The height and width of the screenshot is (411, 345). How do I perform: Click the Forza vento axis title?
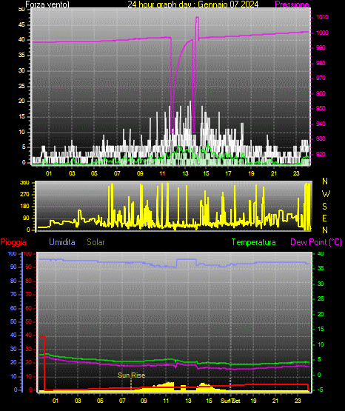tap(47, 4)
